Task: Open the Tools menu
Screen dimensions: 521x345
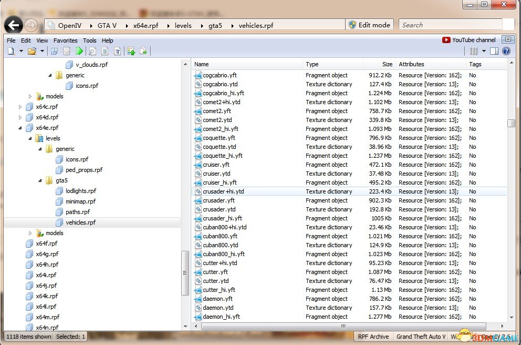Action: [x=90, y=40]
